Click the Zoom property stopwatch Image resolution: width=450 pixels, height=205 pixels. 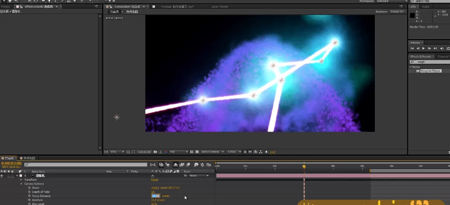click(29, 188)
